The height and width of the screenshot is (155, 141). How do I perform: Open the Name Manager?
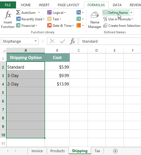coord(95,20)
